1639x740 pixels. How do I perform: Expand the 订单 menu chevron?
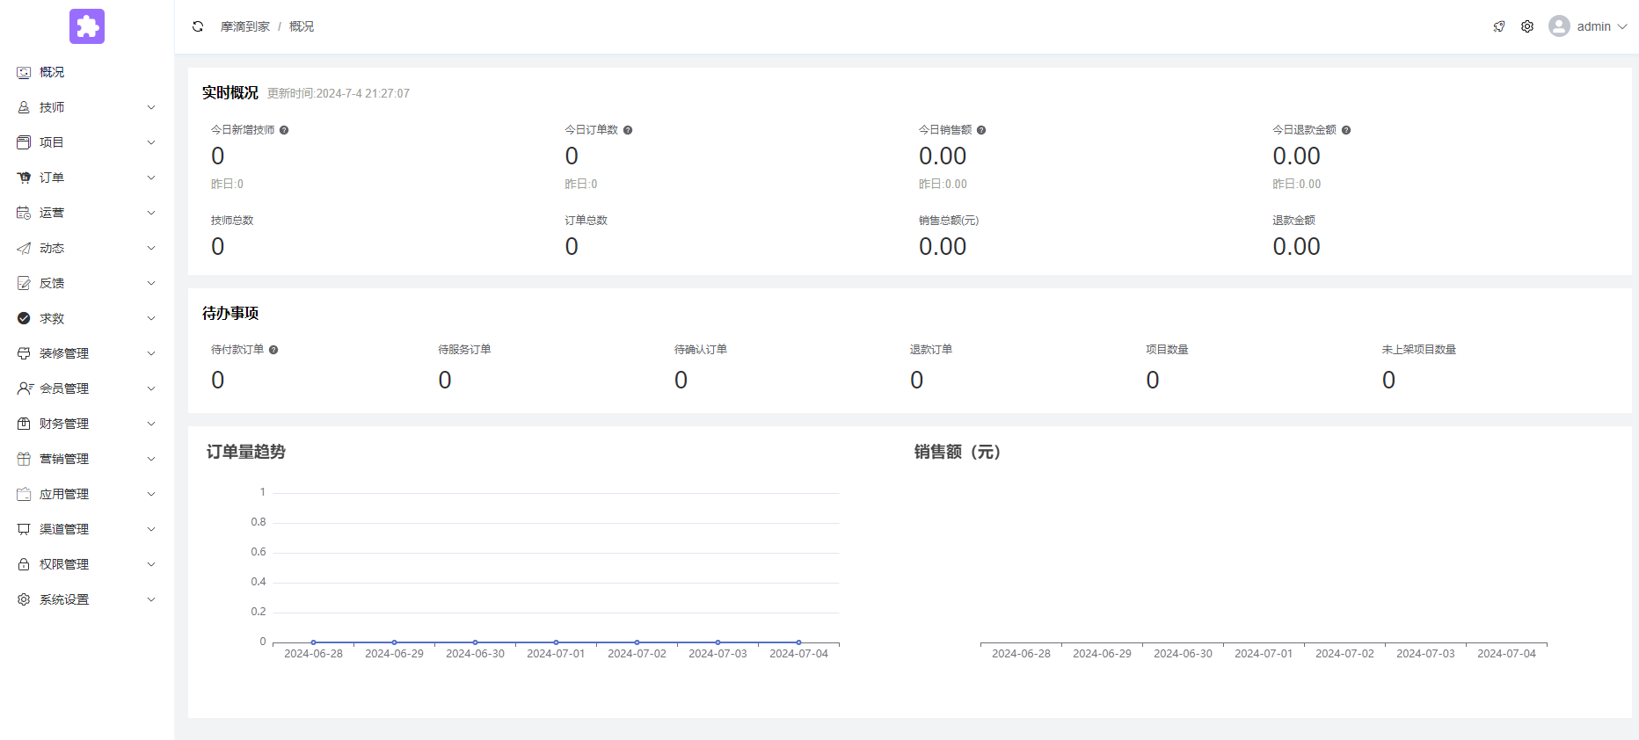click(151, 178)
